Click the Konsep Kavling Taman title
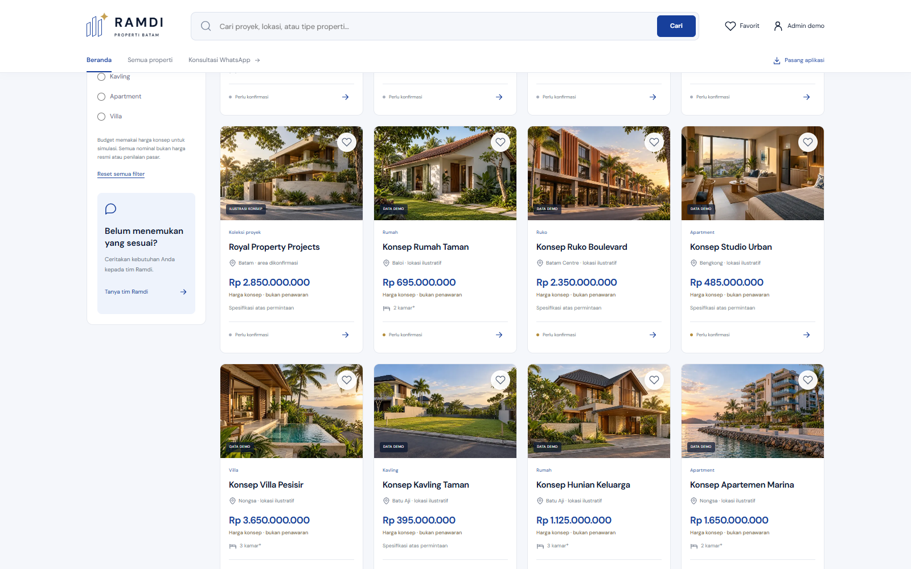Image resolution: width=911 pixels, height=569 pixels. tap(426, 485)
